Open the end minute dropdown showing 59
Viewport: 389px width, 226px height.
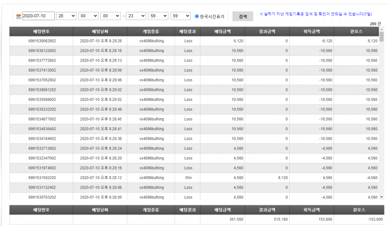pyautogui.click(x=158, y=16)
